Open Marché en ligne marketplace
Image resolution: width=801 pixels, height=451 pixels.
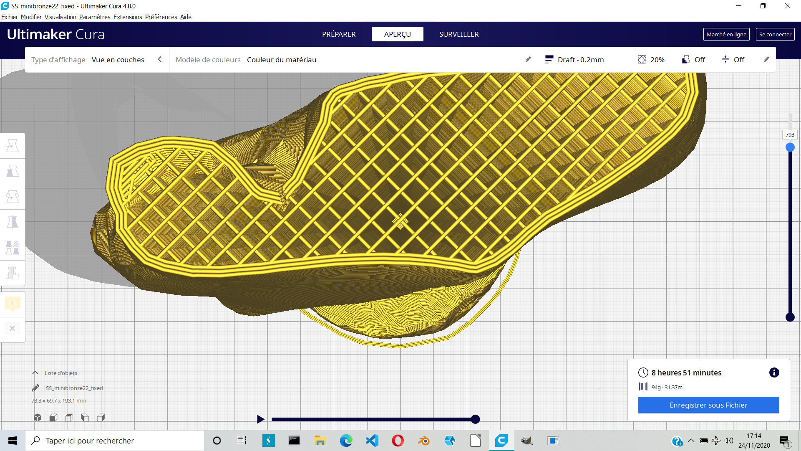[726, 34]
